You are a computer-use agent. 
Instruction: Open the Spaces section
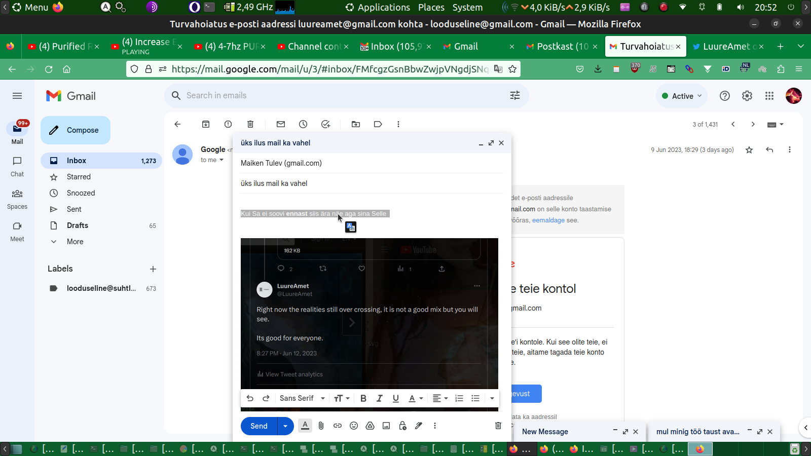17,199
